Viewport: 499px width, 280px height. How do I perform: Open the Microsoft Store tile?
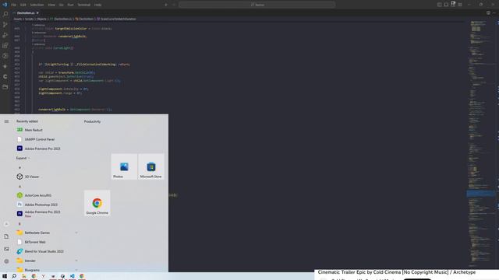pyautogui.click(x=151, y=166)
